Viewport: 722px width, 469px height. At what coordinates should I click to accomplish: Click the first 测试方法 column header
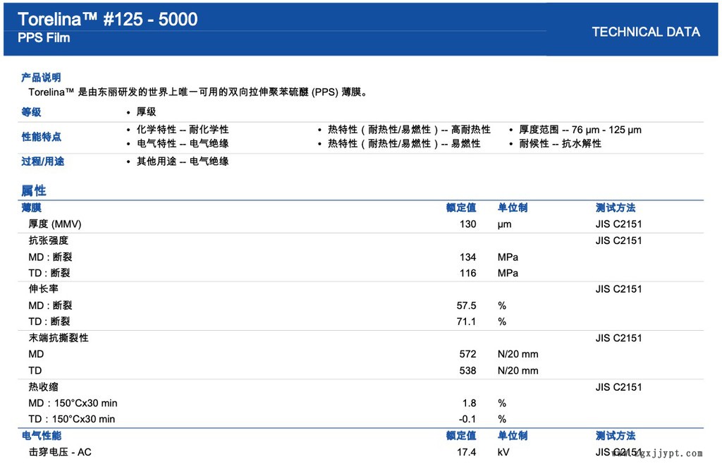(x=615, y=207)
